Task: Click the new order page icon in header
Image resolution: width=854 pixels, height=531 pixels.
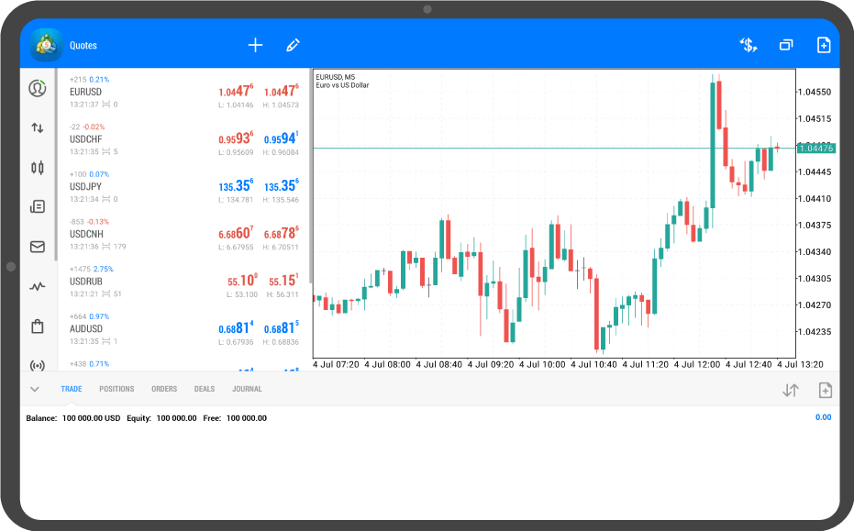Action: (x=823, y=45)
